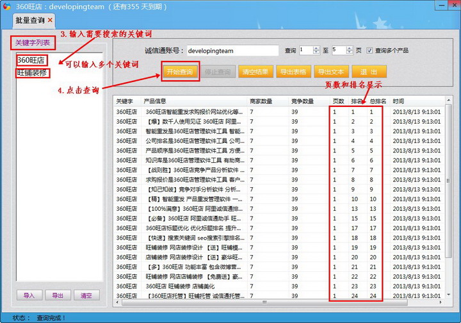Screen dimensions: 461x323
Task: Click the horizontal scrollbar right arrow
Action: coord(441,302)
